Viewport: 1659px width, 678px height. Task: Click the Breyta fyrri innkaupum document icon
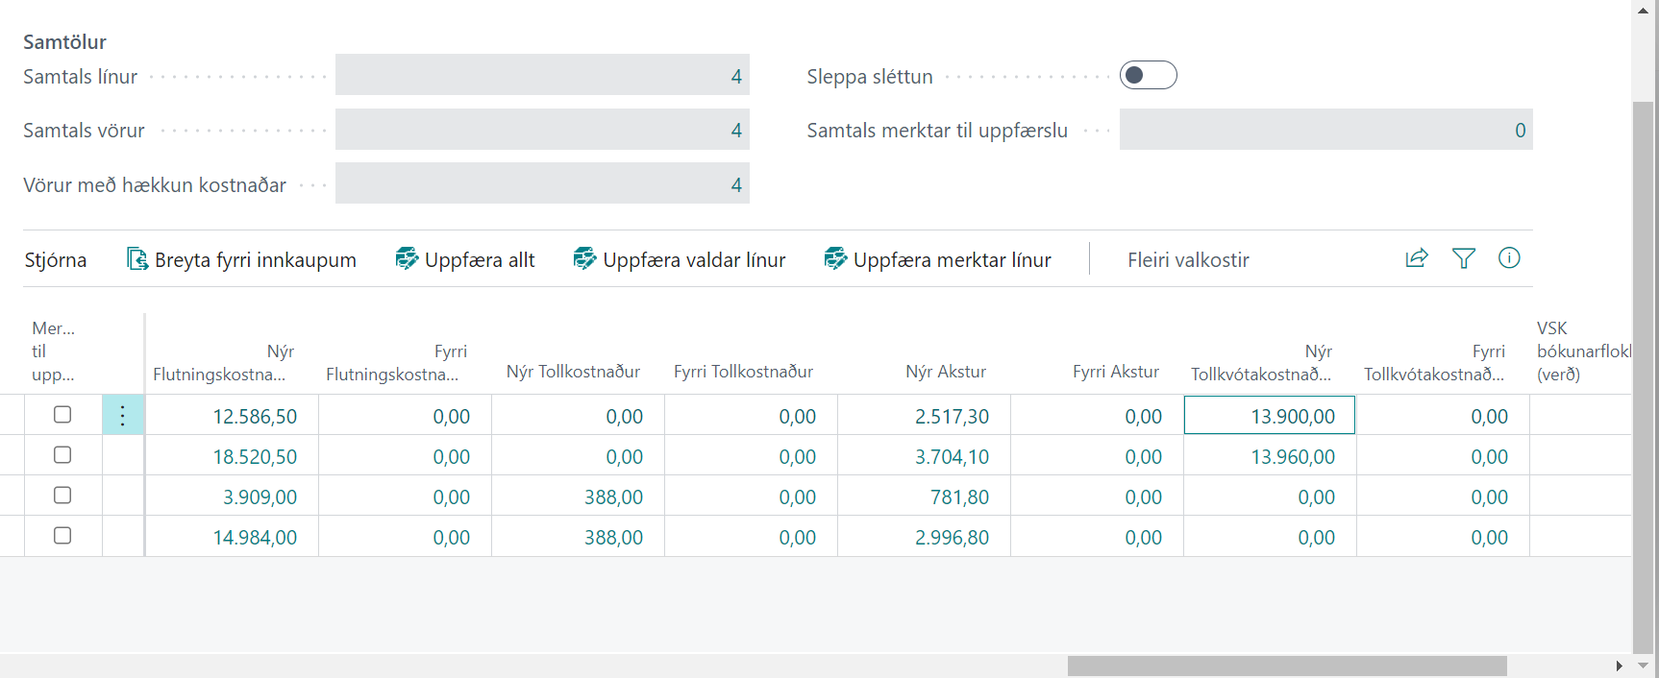pos(137,259)
